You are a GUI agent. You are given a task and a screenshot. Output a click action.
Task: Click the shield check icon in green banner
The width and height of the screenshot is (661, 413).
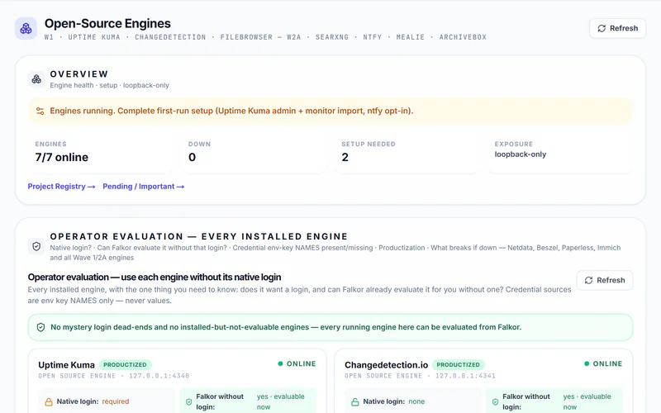[x=40, y=327]
